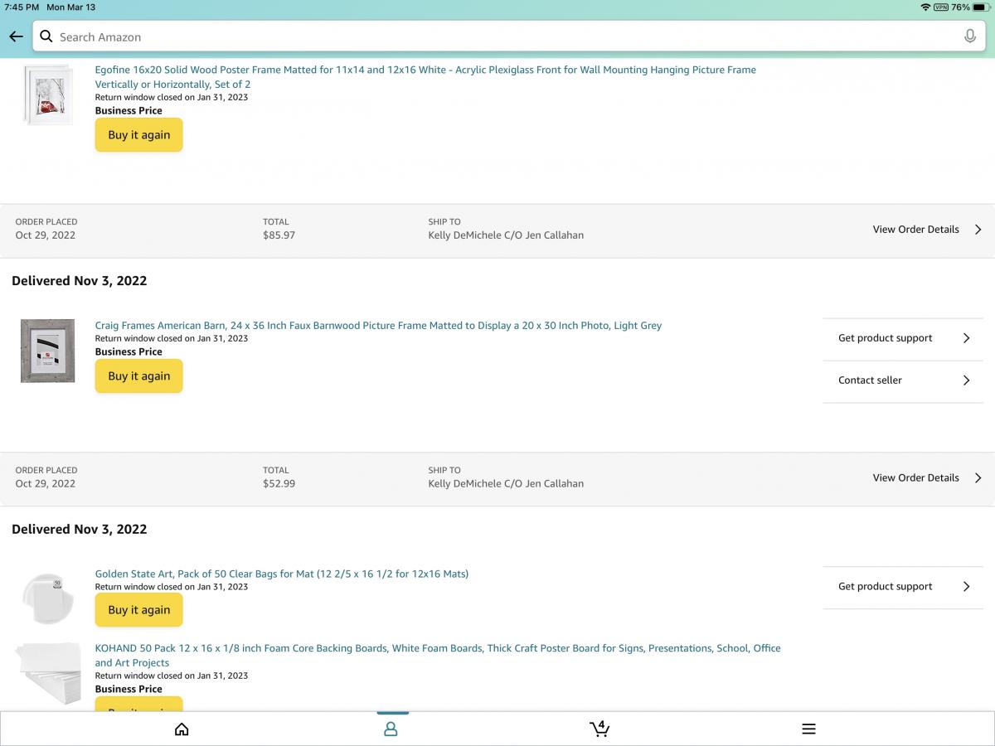Tap the search magnifier icon
This screenshot has height=746, width=995.
[46, 36]
